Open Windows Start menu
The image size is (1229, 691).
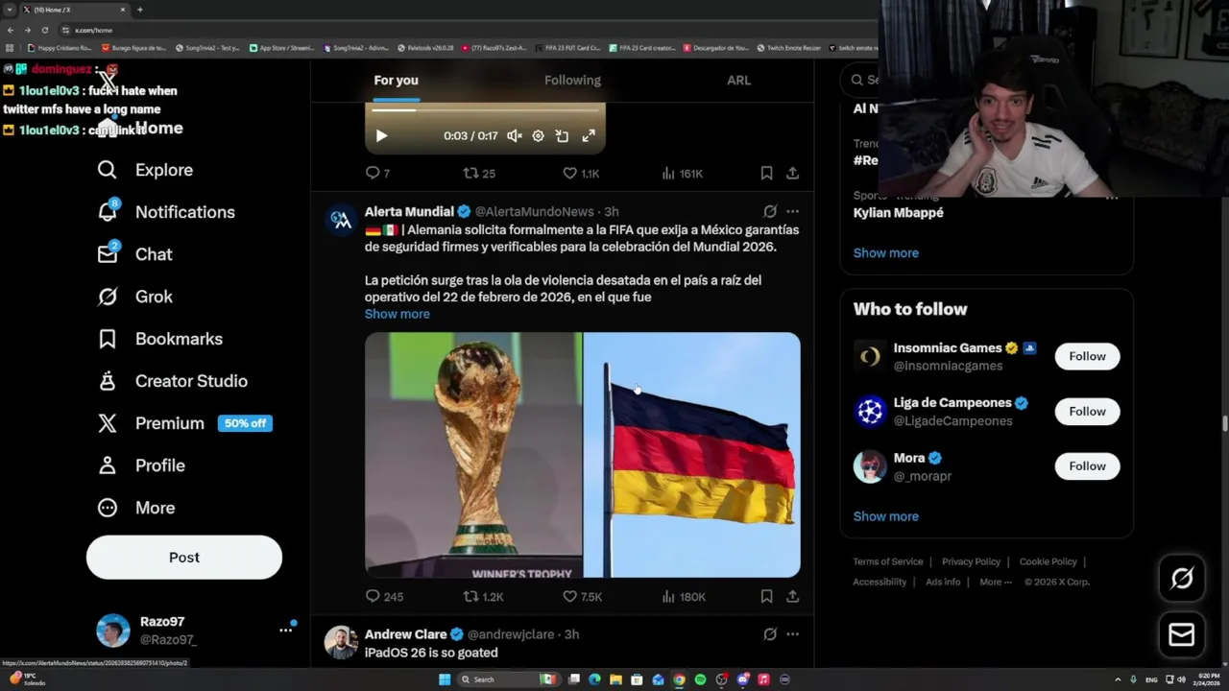coord(445,679)
